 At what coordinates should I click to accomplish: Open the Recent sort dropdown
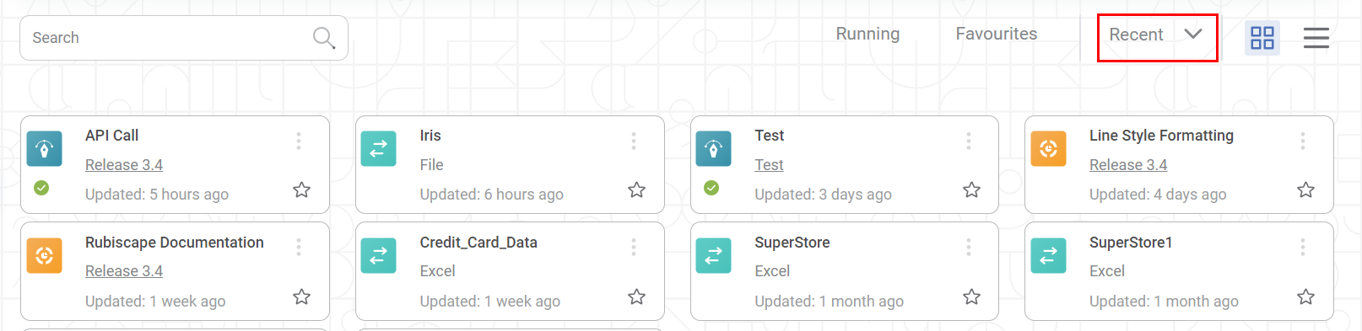click(1157, 37)
